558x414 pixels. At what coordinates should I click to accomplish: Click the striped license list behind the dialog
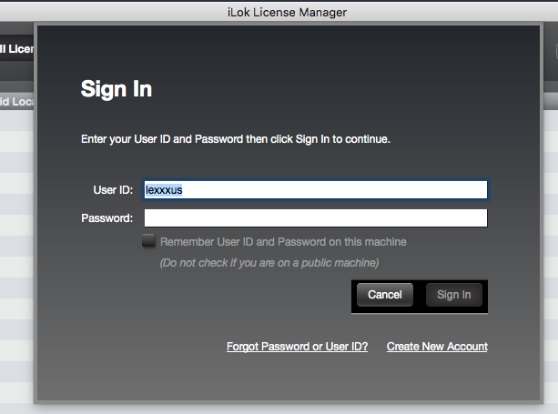[16, 249]
